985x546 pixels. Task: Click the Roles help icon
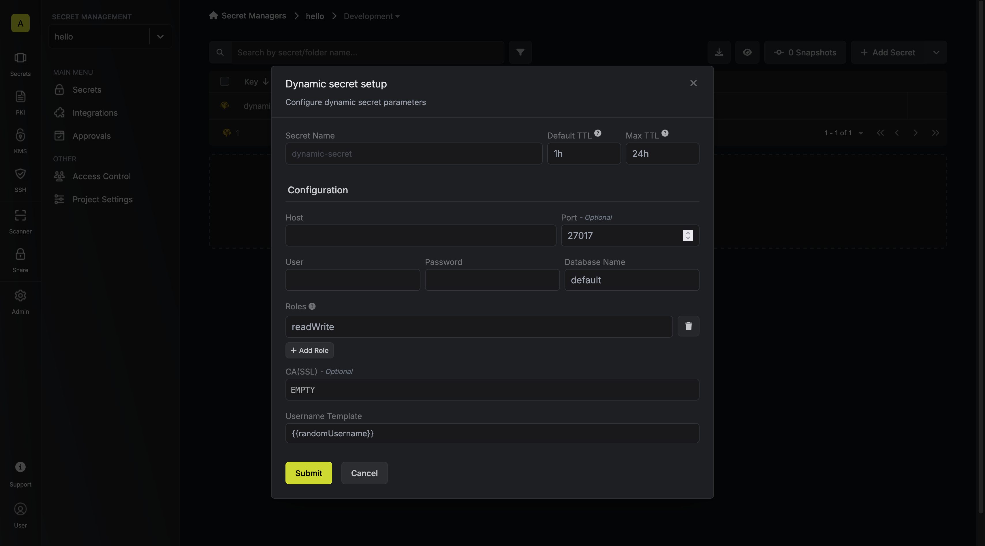[x=312, y=306]
